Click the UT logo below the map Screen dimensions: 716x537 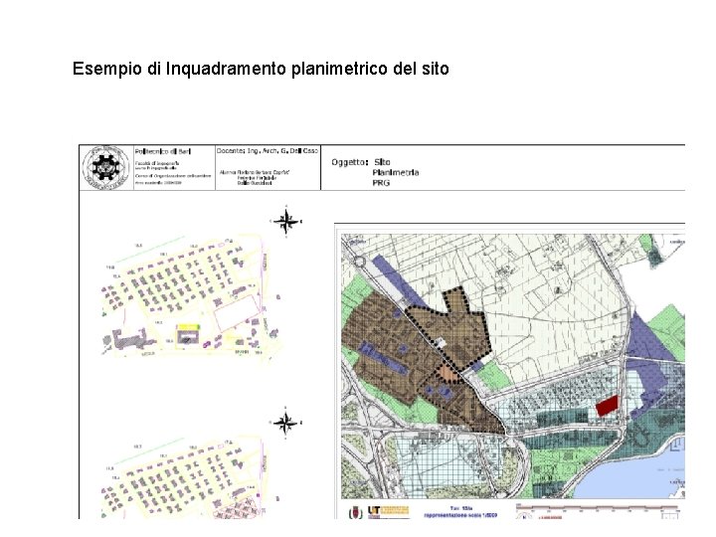point(388,512)
